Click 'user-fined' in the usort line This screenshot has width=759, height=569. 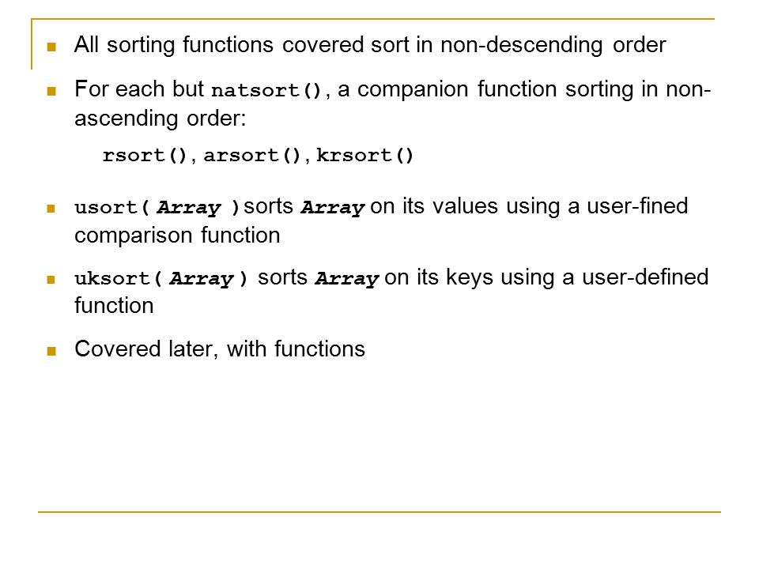tap(637, 206)
